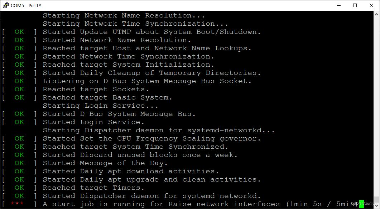Click the "Reached target Sockets." line
380x209 pixels.
(x=96, y=89)
